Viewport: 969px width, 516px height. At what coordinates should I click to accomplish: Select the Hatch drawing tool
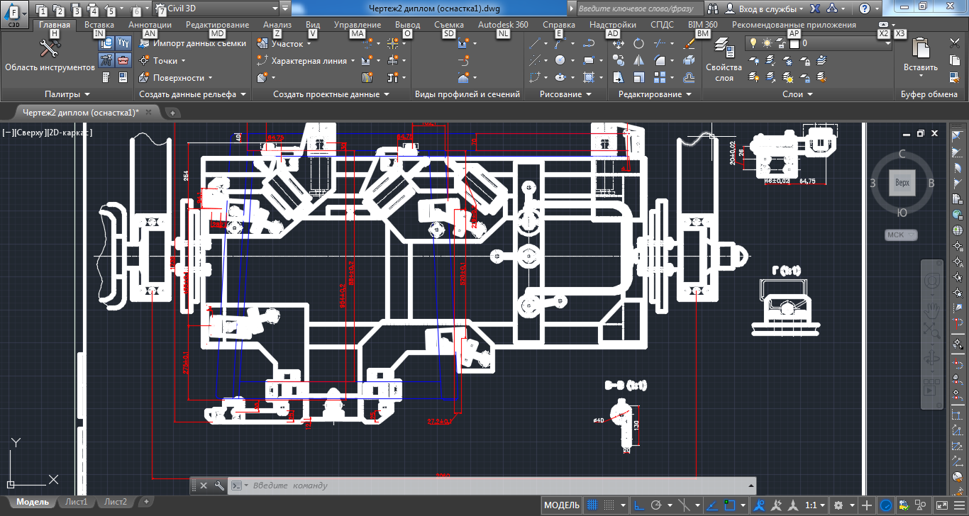[588, 77]
